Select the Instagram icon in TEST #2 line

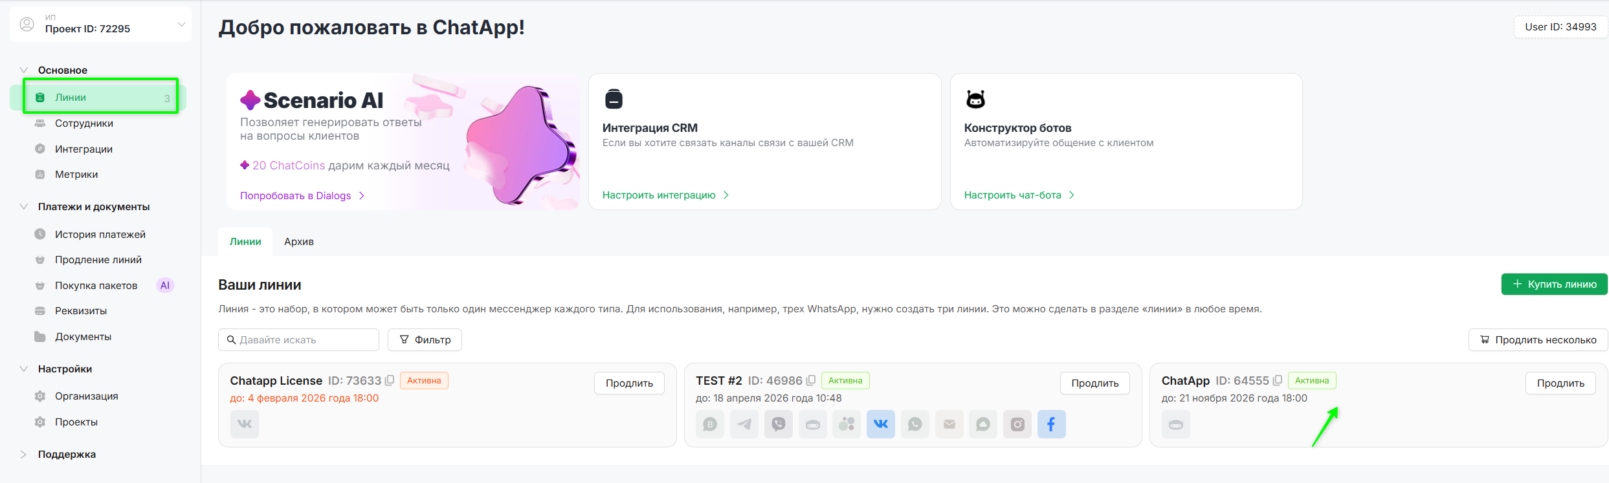1017,424
